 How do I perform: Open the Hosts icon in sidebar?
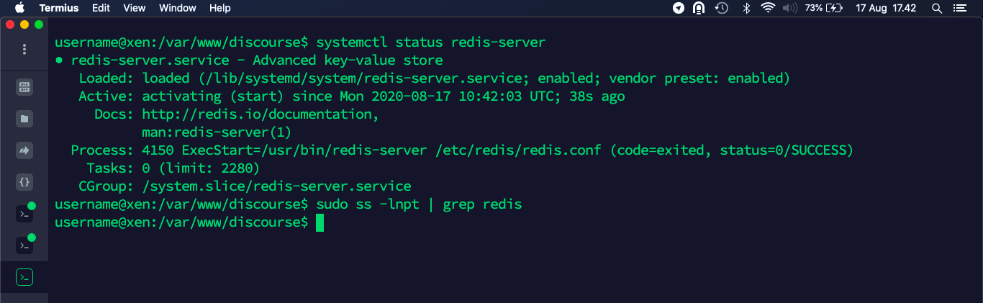[24, 88]
